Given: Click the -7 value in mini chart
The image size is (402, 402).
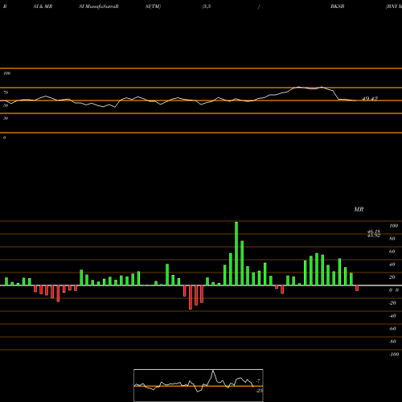Looking at the screenshot, I should tap(258, 381).
